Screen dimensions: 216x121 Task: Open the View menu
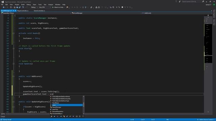coord(11,4)
